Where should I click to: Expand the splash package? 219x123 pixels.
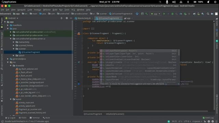(x=14, y=55)
